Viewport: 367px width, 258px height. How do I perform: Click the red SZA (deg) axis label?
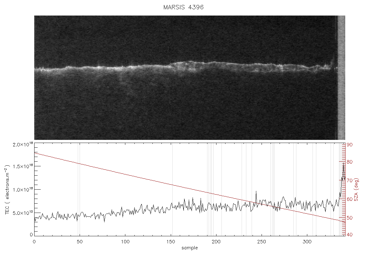pos(356,190)
